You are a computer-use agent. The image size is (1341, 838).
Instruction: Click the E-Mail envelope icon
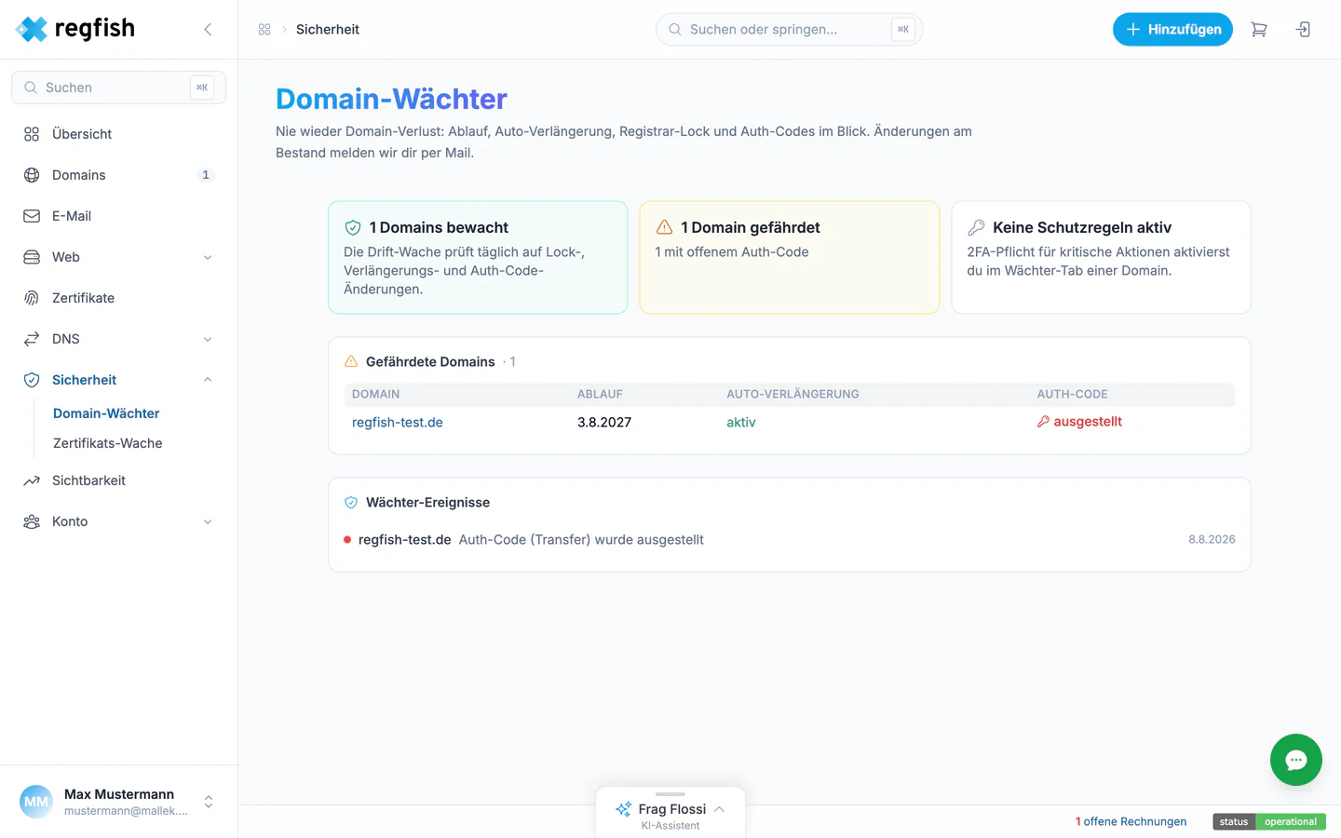coord(32,216)
